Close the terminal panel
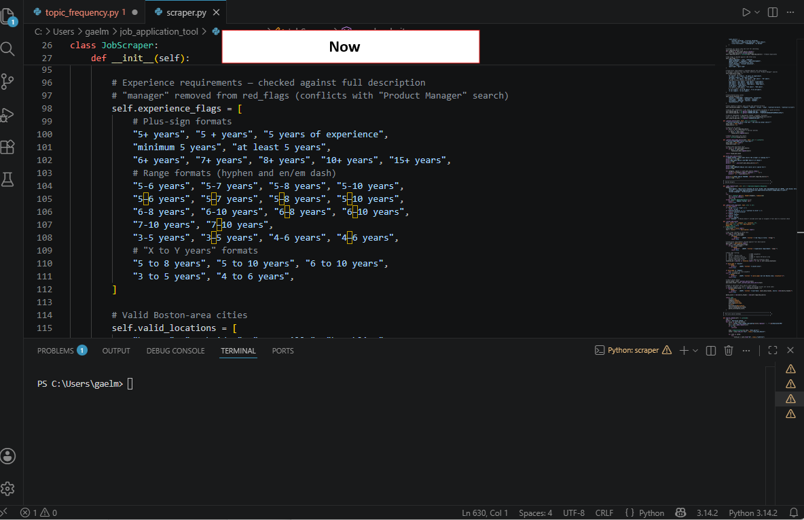This screenshot has height=520, width=804. click(790, 350)
